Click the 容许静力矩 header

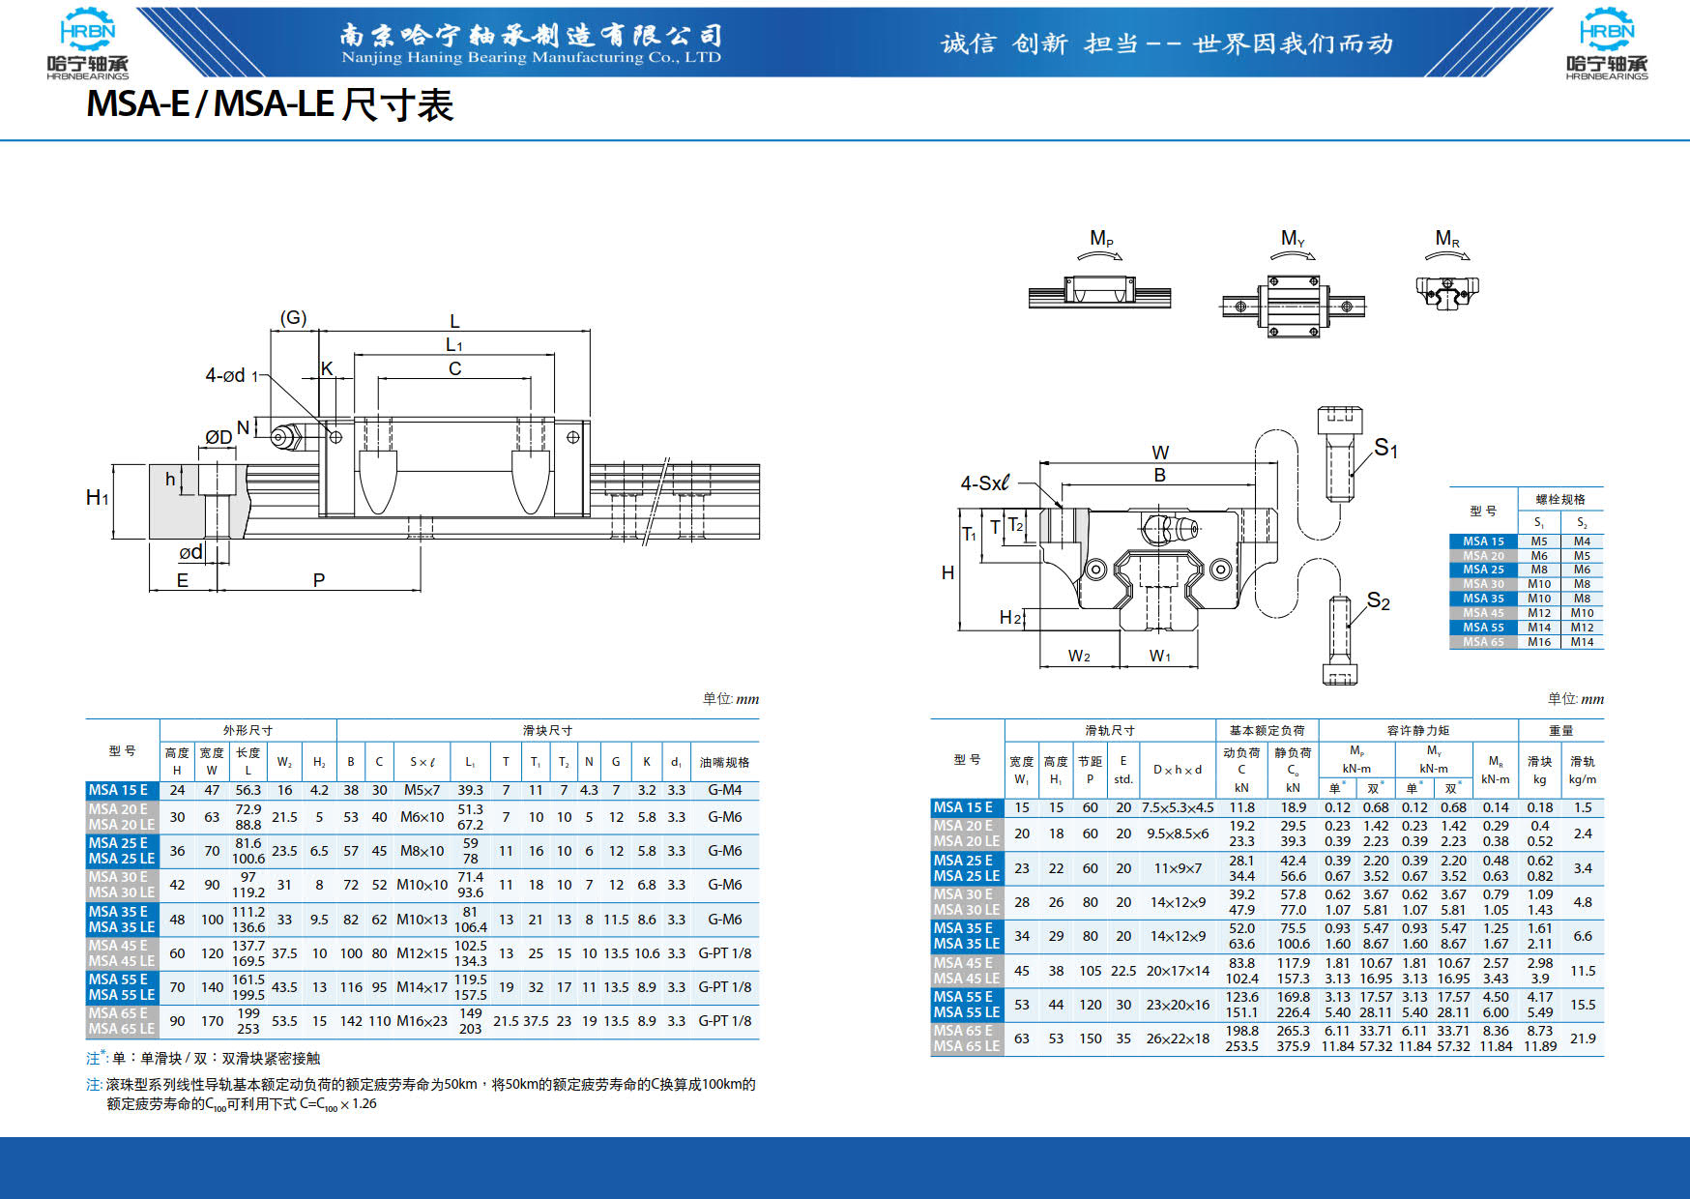[x=1418, y=730]
